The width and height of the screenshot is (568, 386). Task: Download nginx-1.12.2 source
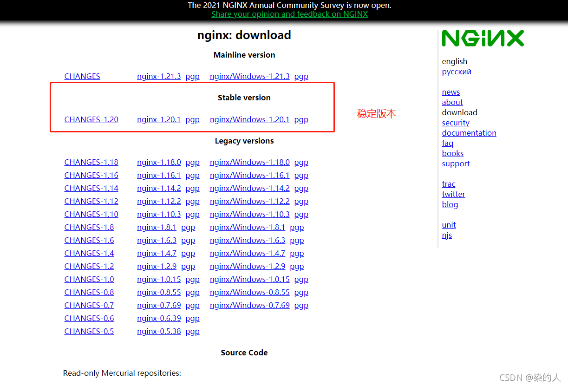pyautogui.click(x=159, y=201)
